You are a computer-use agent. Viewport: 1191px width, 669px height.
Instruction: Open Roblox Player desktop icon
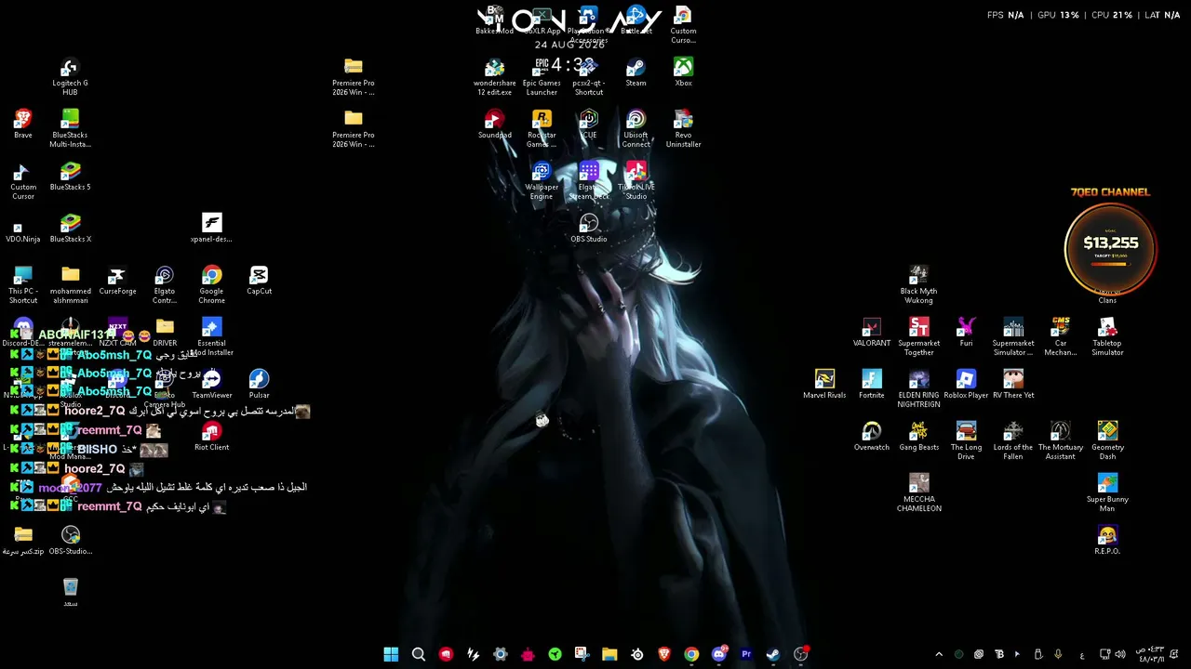click(966, 385)
